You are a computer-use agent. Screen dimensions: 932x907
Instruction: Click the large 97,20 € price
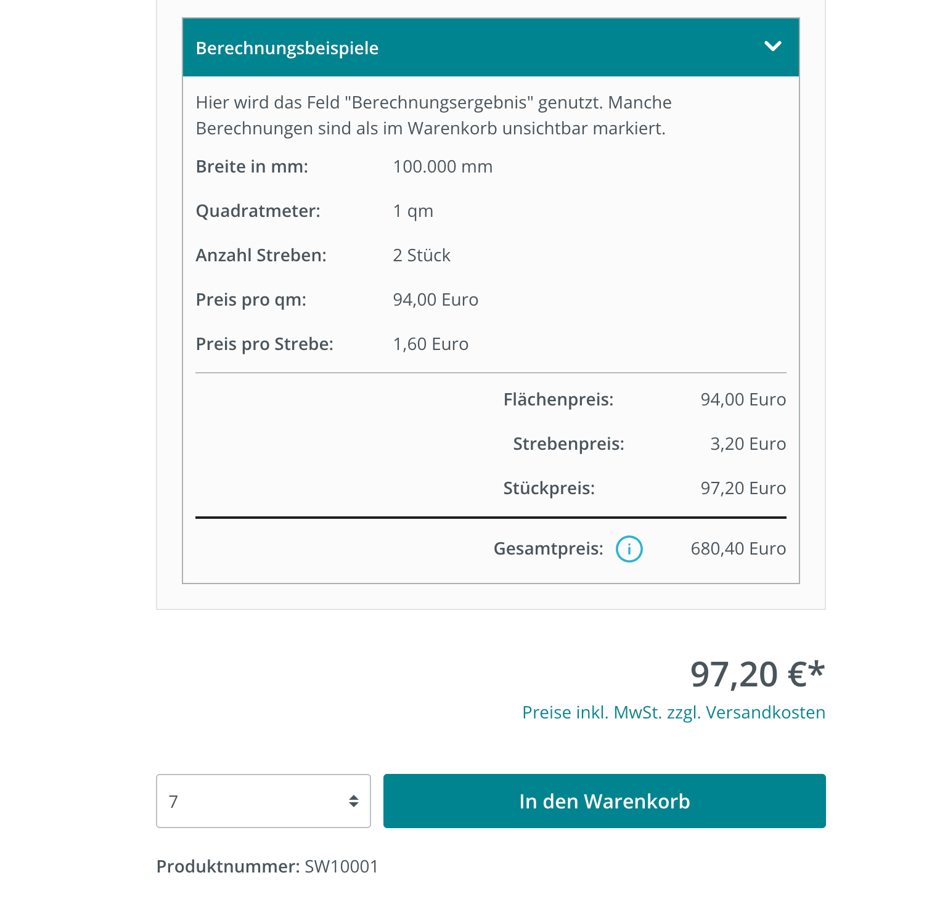click(756, 674)
